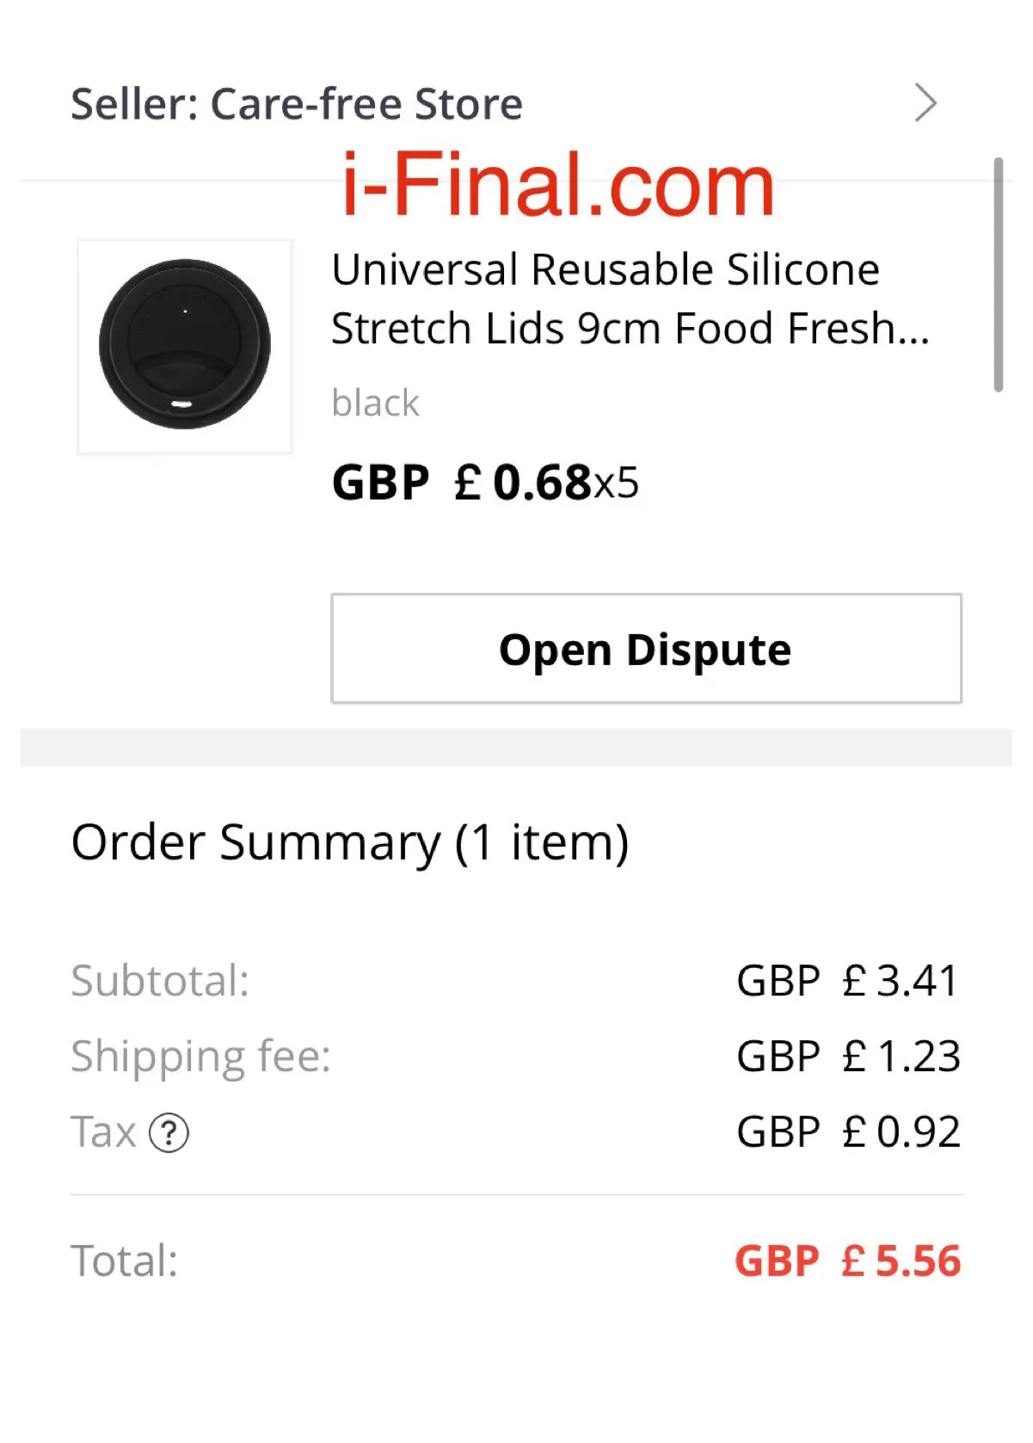Click the Subtotal label
The width and height of the screenshot is (1033, 1443).
160,980
